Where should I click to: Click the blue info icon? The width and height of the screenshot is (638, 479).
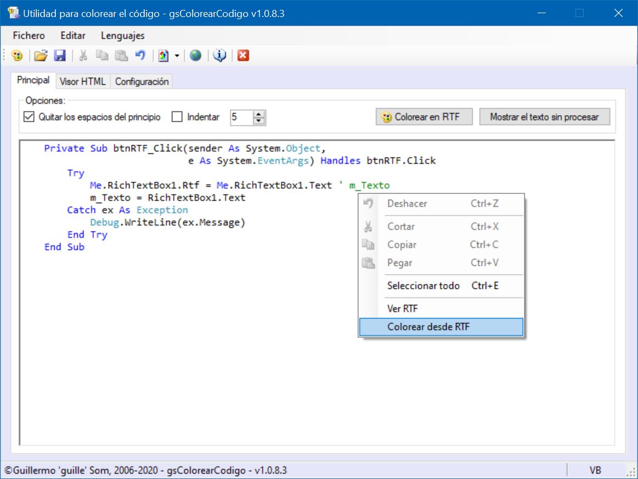coord(220,55)
